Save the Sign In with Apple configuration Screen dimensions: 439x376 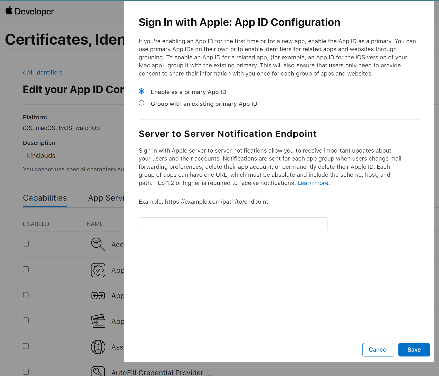tap(414, 350)
